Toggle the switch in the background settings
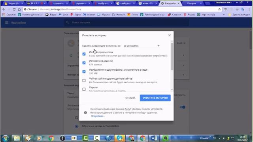The image size is (253, 142). click(183, 107)
